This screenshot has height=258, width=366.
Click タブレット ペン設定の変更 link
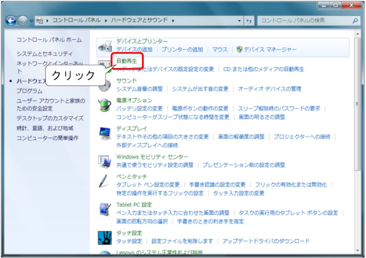point(148,185)
